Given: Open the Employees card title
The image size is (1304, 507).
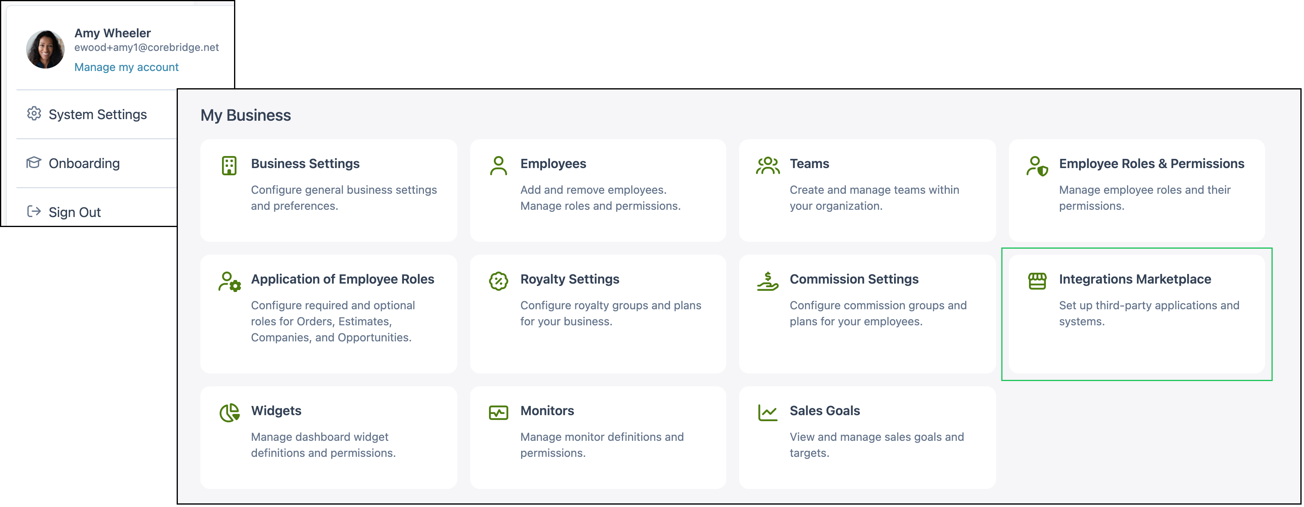Looking at the screenshot, I should [553, 163].
